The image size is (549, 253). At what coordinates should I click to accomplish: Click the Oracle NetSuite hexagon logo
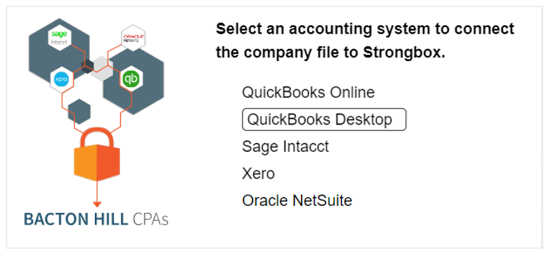coord(133,38)
